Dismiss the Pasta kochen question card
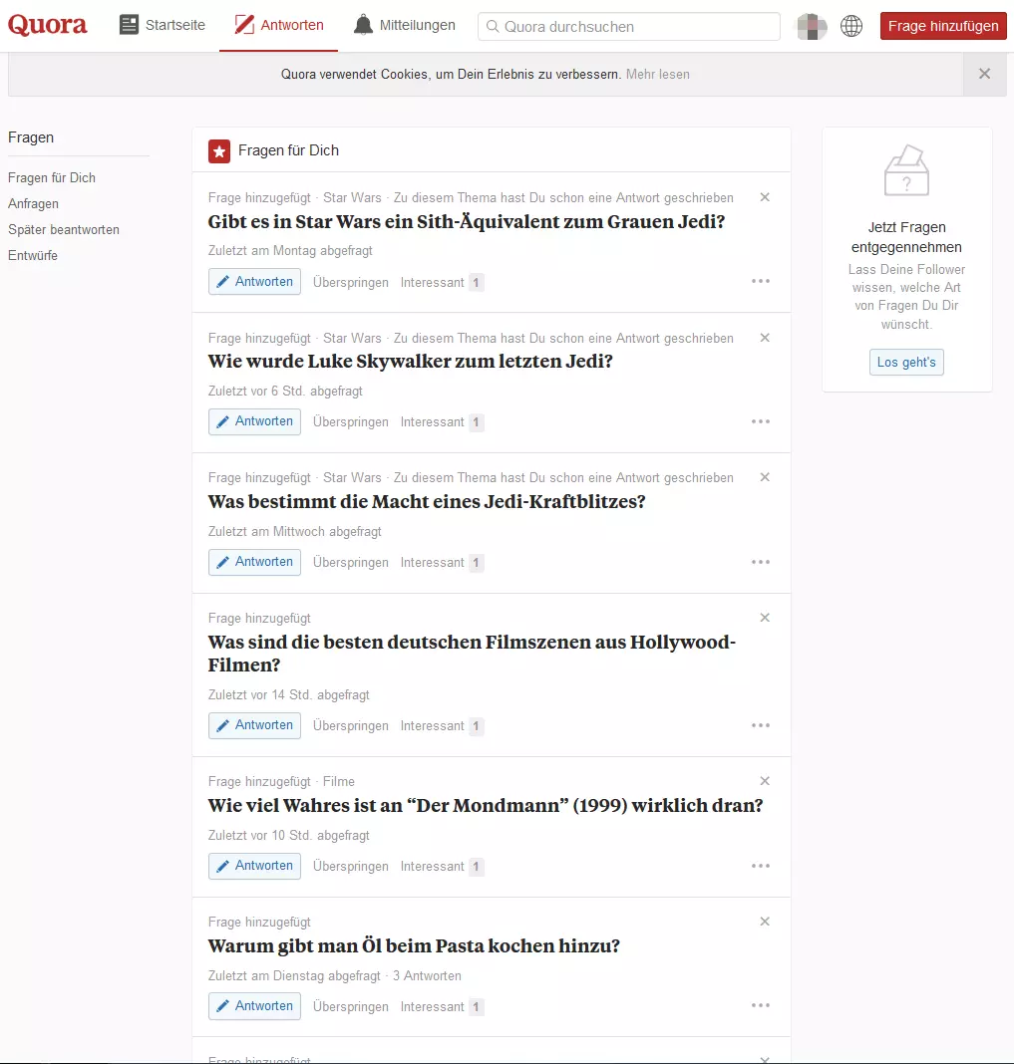1014x1064 pixels. pos(765,922)
